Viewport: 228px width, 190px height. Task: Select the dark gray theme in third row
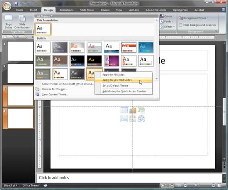tap(77, 74)
